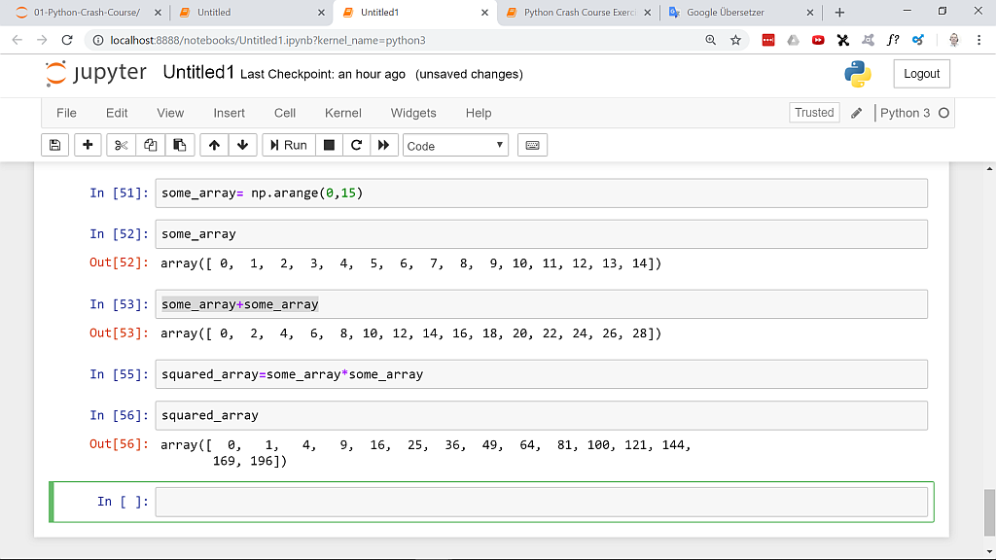Close the Untitled1 browser tab
996x560 pixels.
[x=484, y=13]
